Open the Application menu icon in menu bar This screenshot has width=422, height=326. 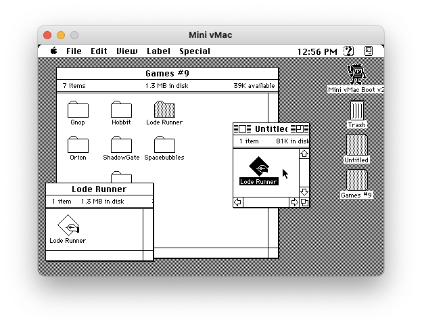coord(369,51)
